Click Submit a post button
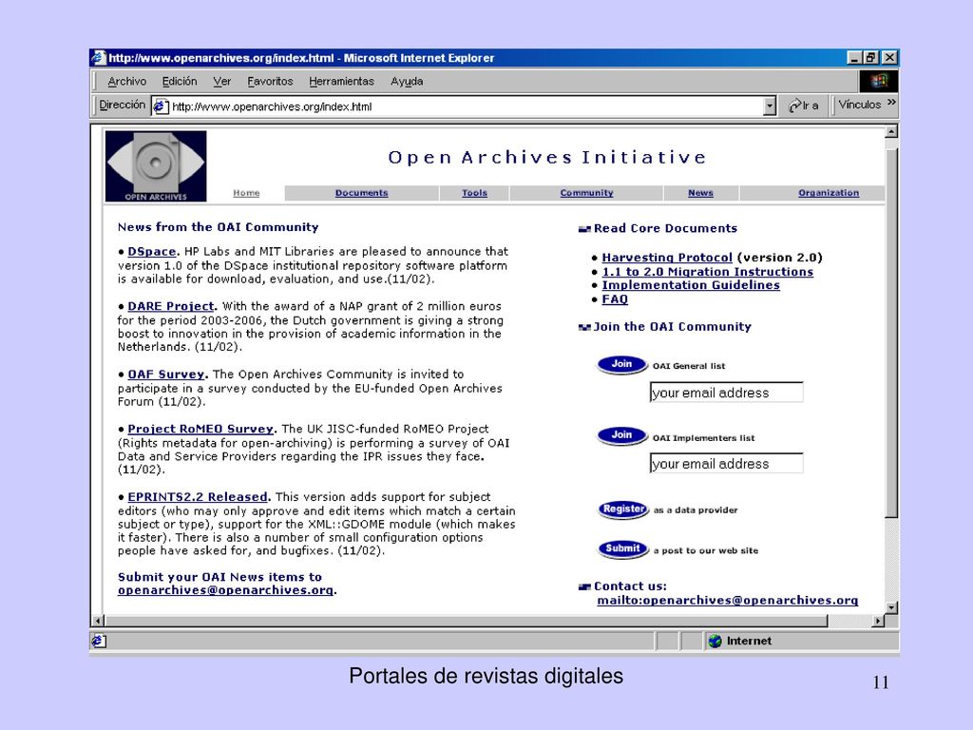 [x=623, y=548]
